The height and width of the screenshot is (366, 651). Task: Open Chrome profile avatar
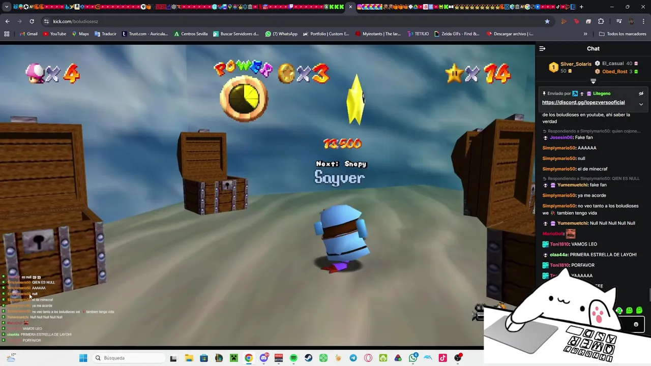coord(632,21)
